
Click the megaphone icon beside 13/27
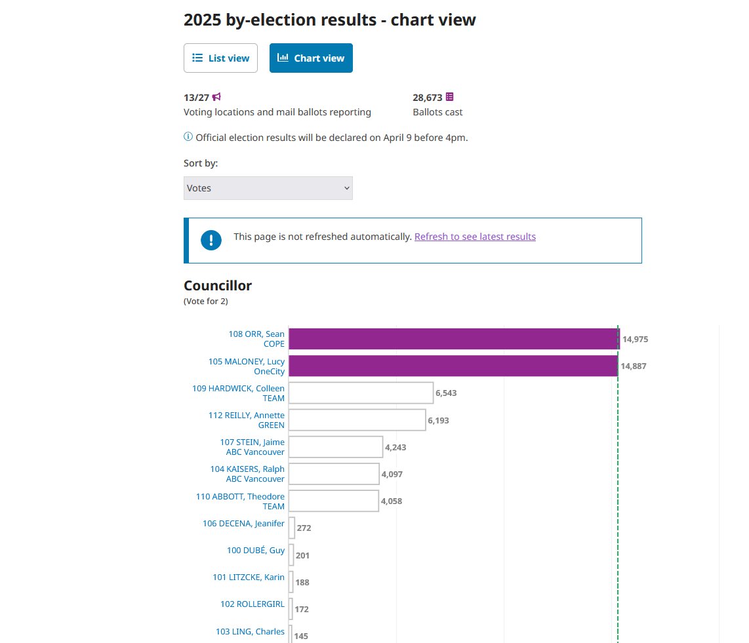pyautogui.click(x=216, y=97)
